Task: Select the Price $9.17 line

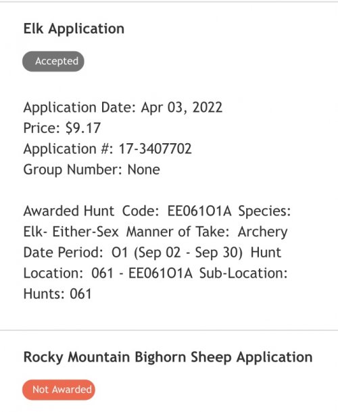Action: [62, 128]
